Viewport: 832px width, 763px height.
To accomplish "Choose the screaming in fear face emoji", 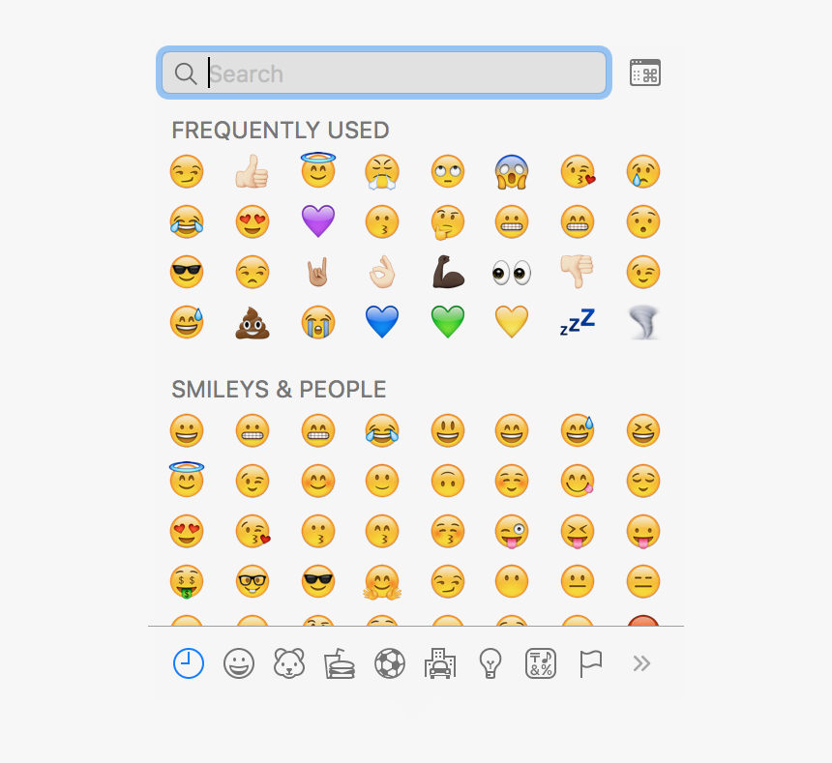I will [512, 172].
